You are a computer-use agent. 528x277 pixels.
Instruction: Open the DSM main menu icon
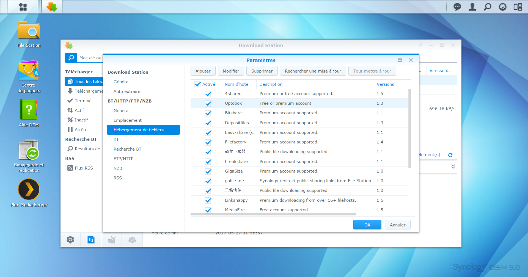pos(23,7)
